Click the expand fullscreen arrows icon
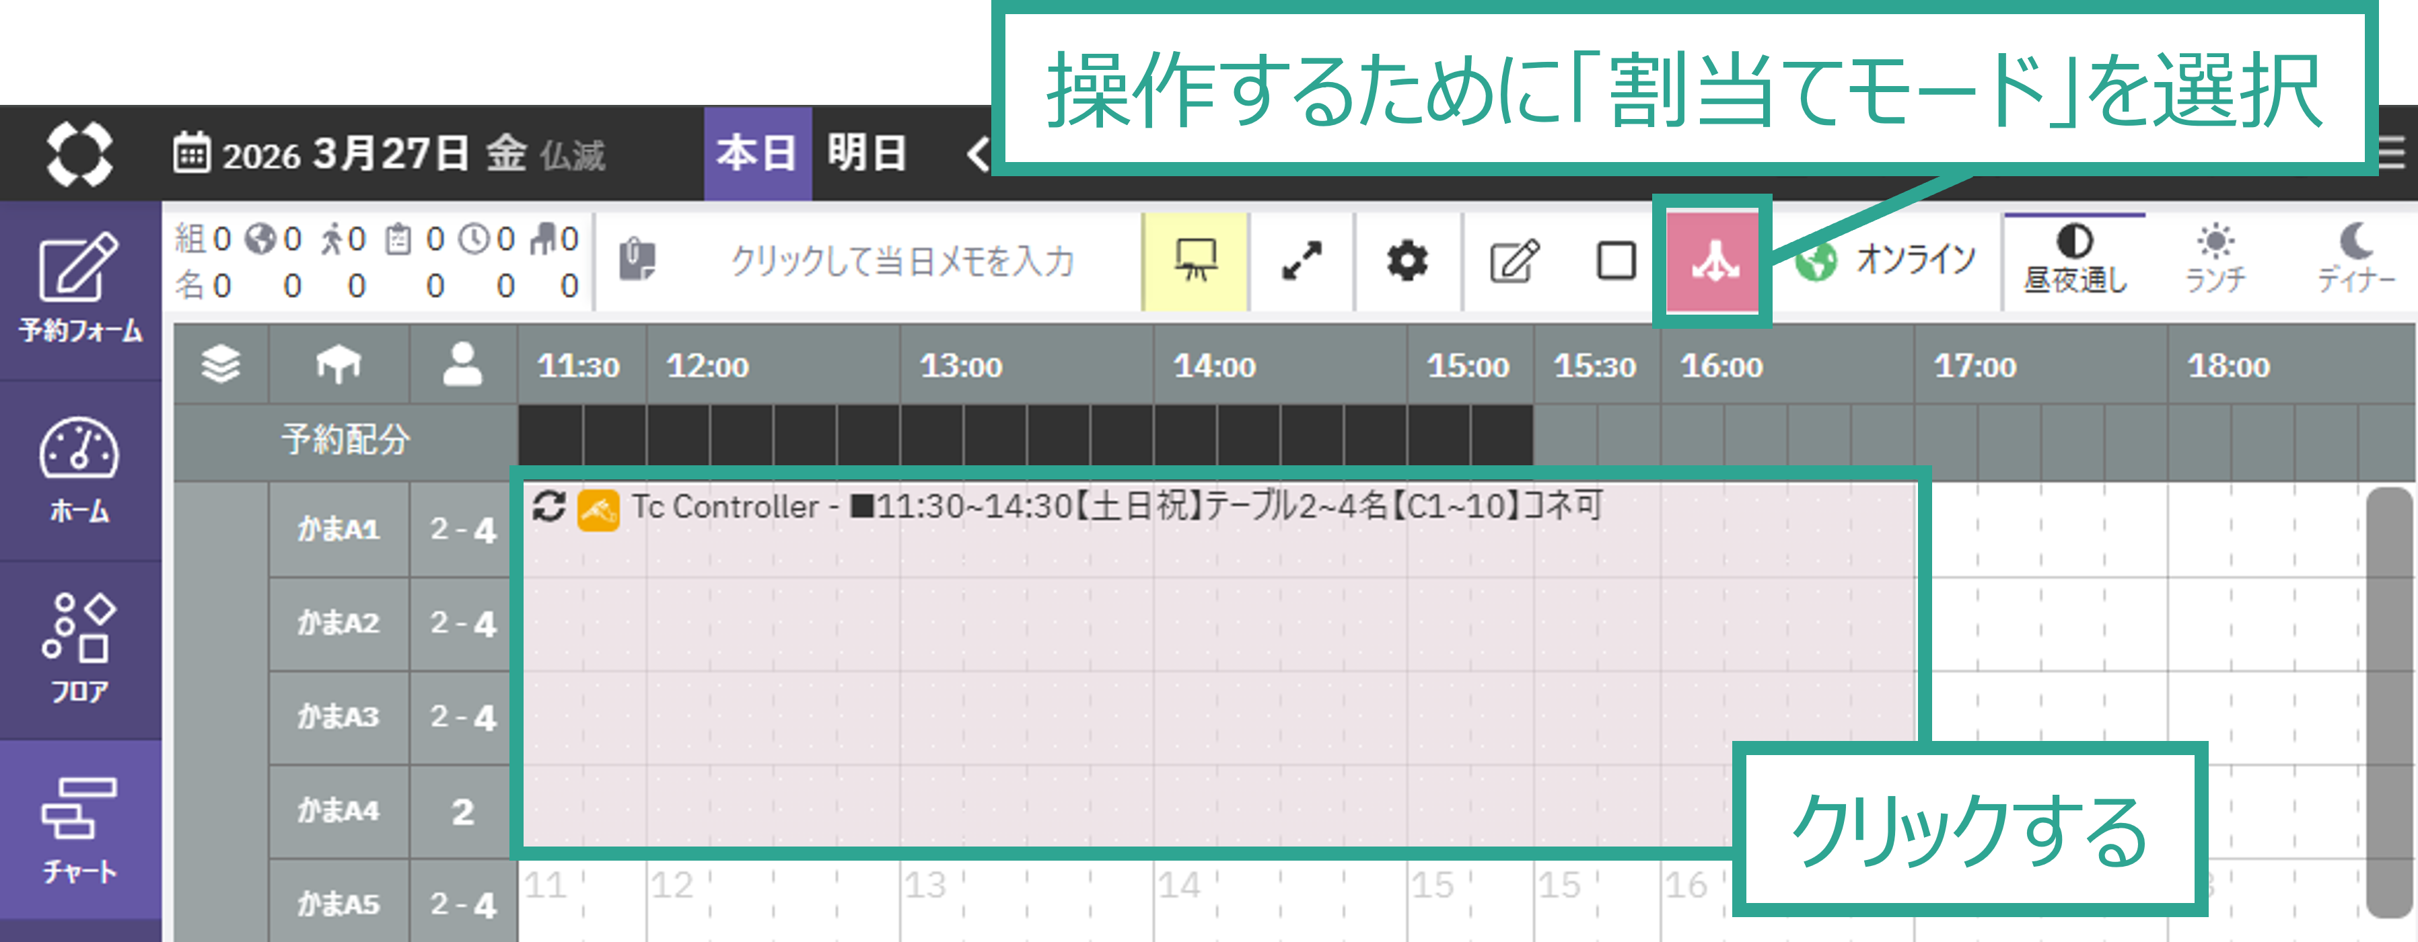The height and width of the screenshot is (942, 2418). 1302,261
